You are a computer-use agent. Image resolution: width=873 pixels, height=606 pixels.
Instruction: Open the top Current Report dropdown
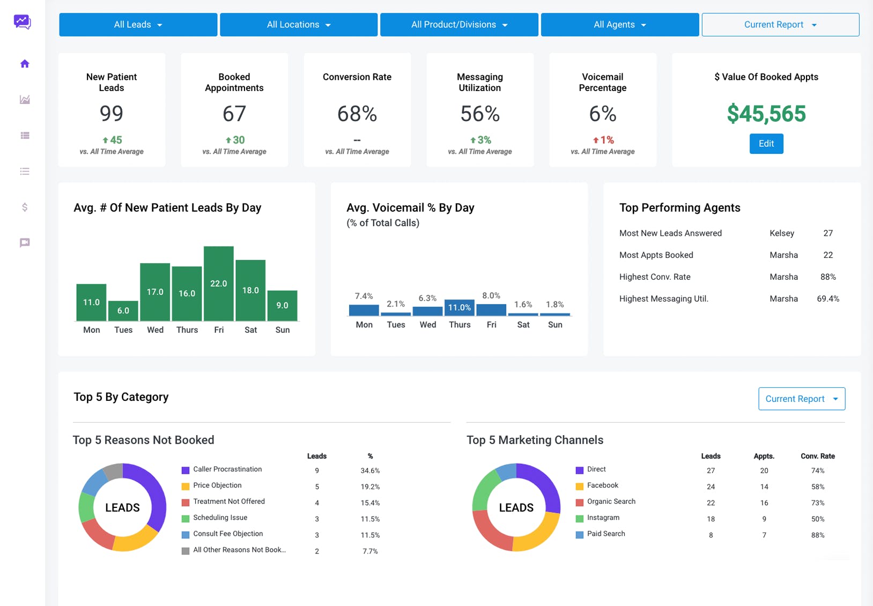[780, 25]
